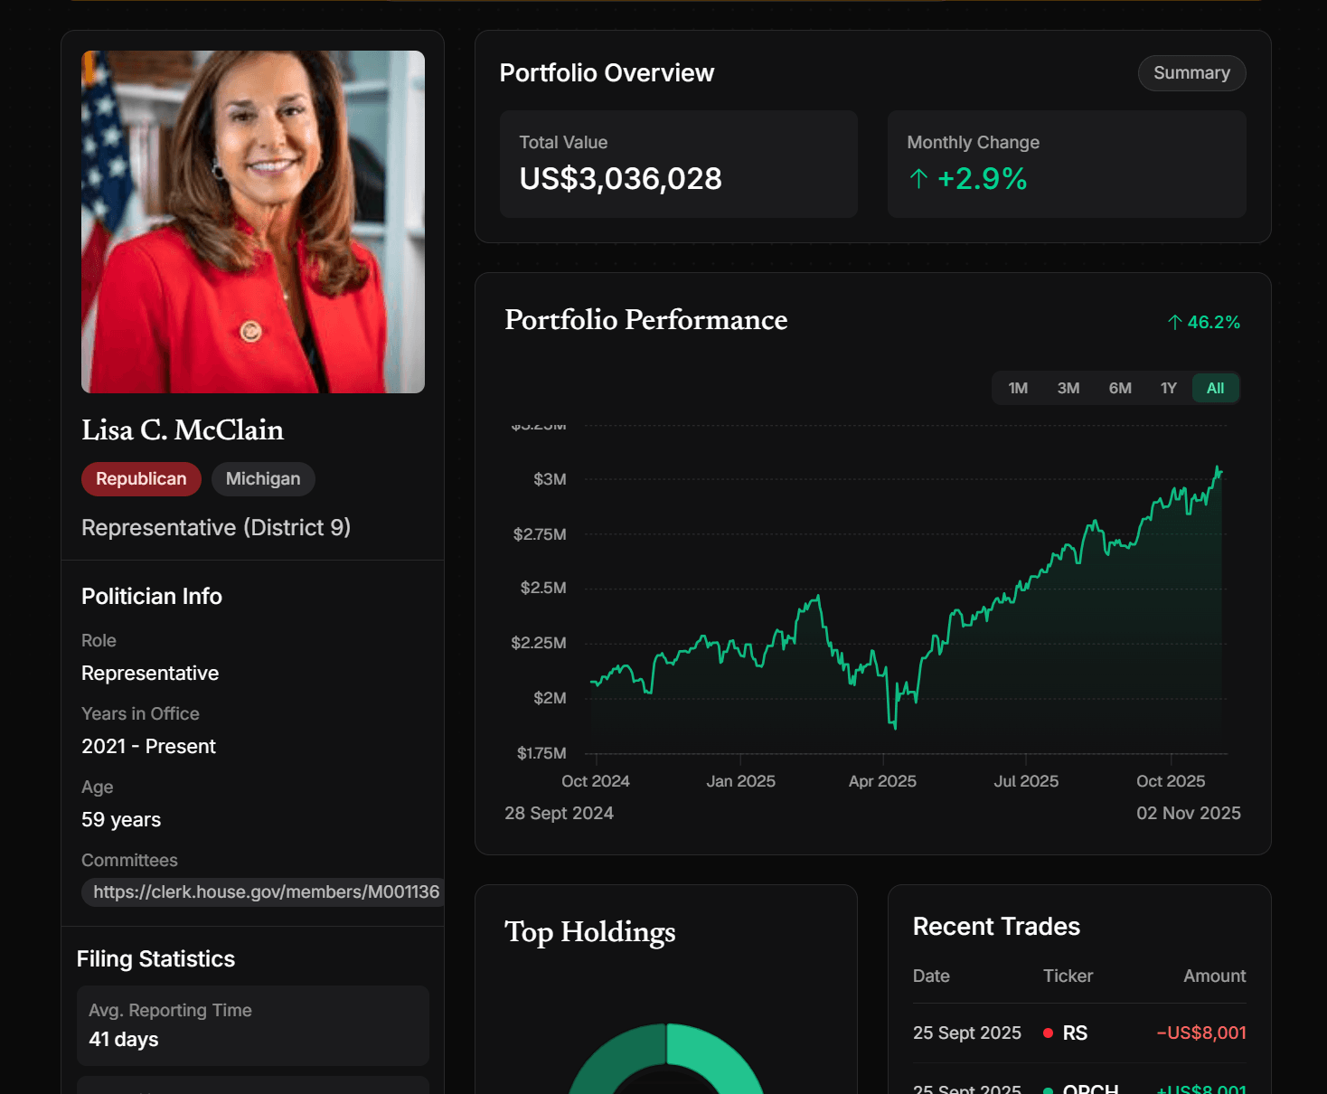This screenshot has width=1327, height=1094.
Task: Click the green up arrow next to Monthly Change
Action: [x=918, y=179]
